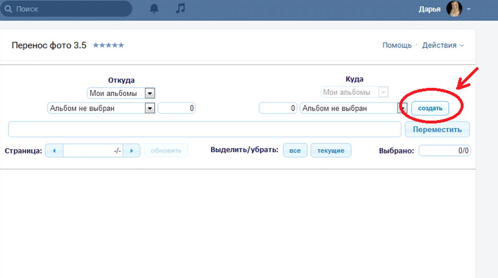This screenshot has height=278, width=498.
Task: Click the page number field
Action: (x=93, y=151)
